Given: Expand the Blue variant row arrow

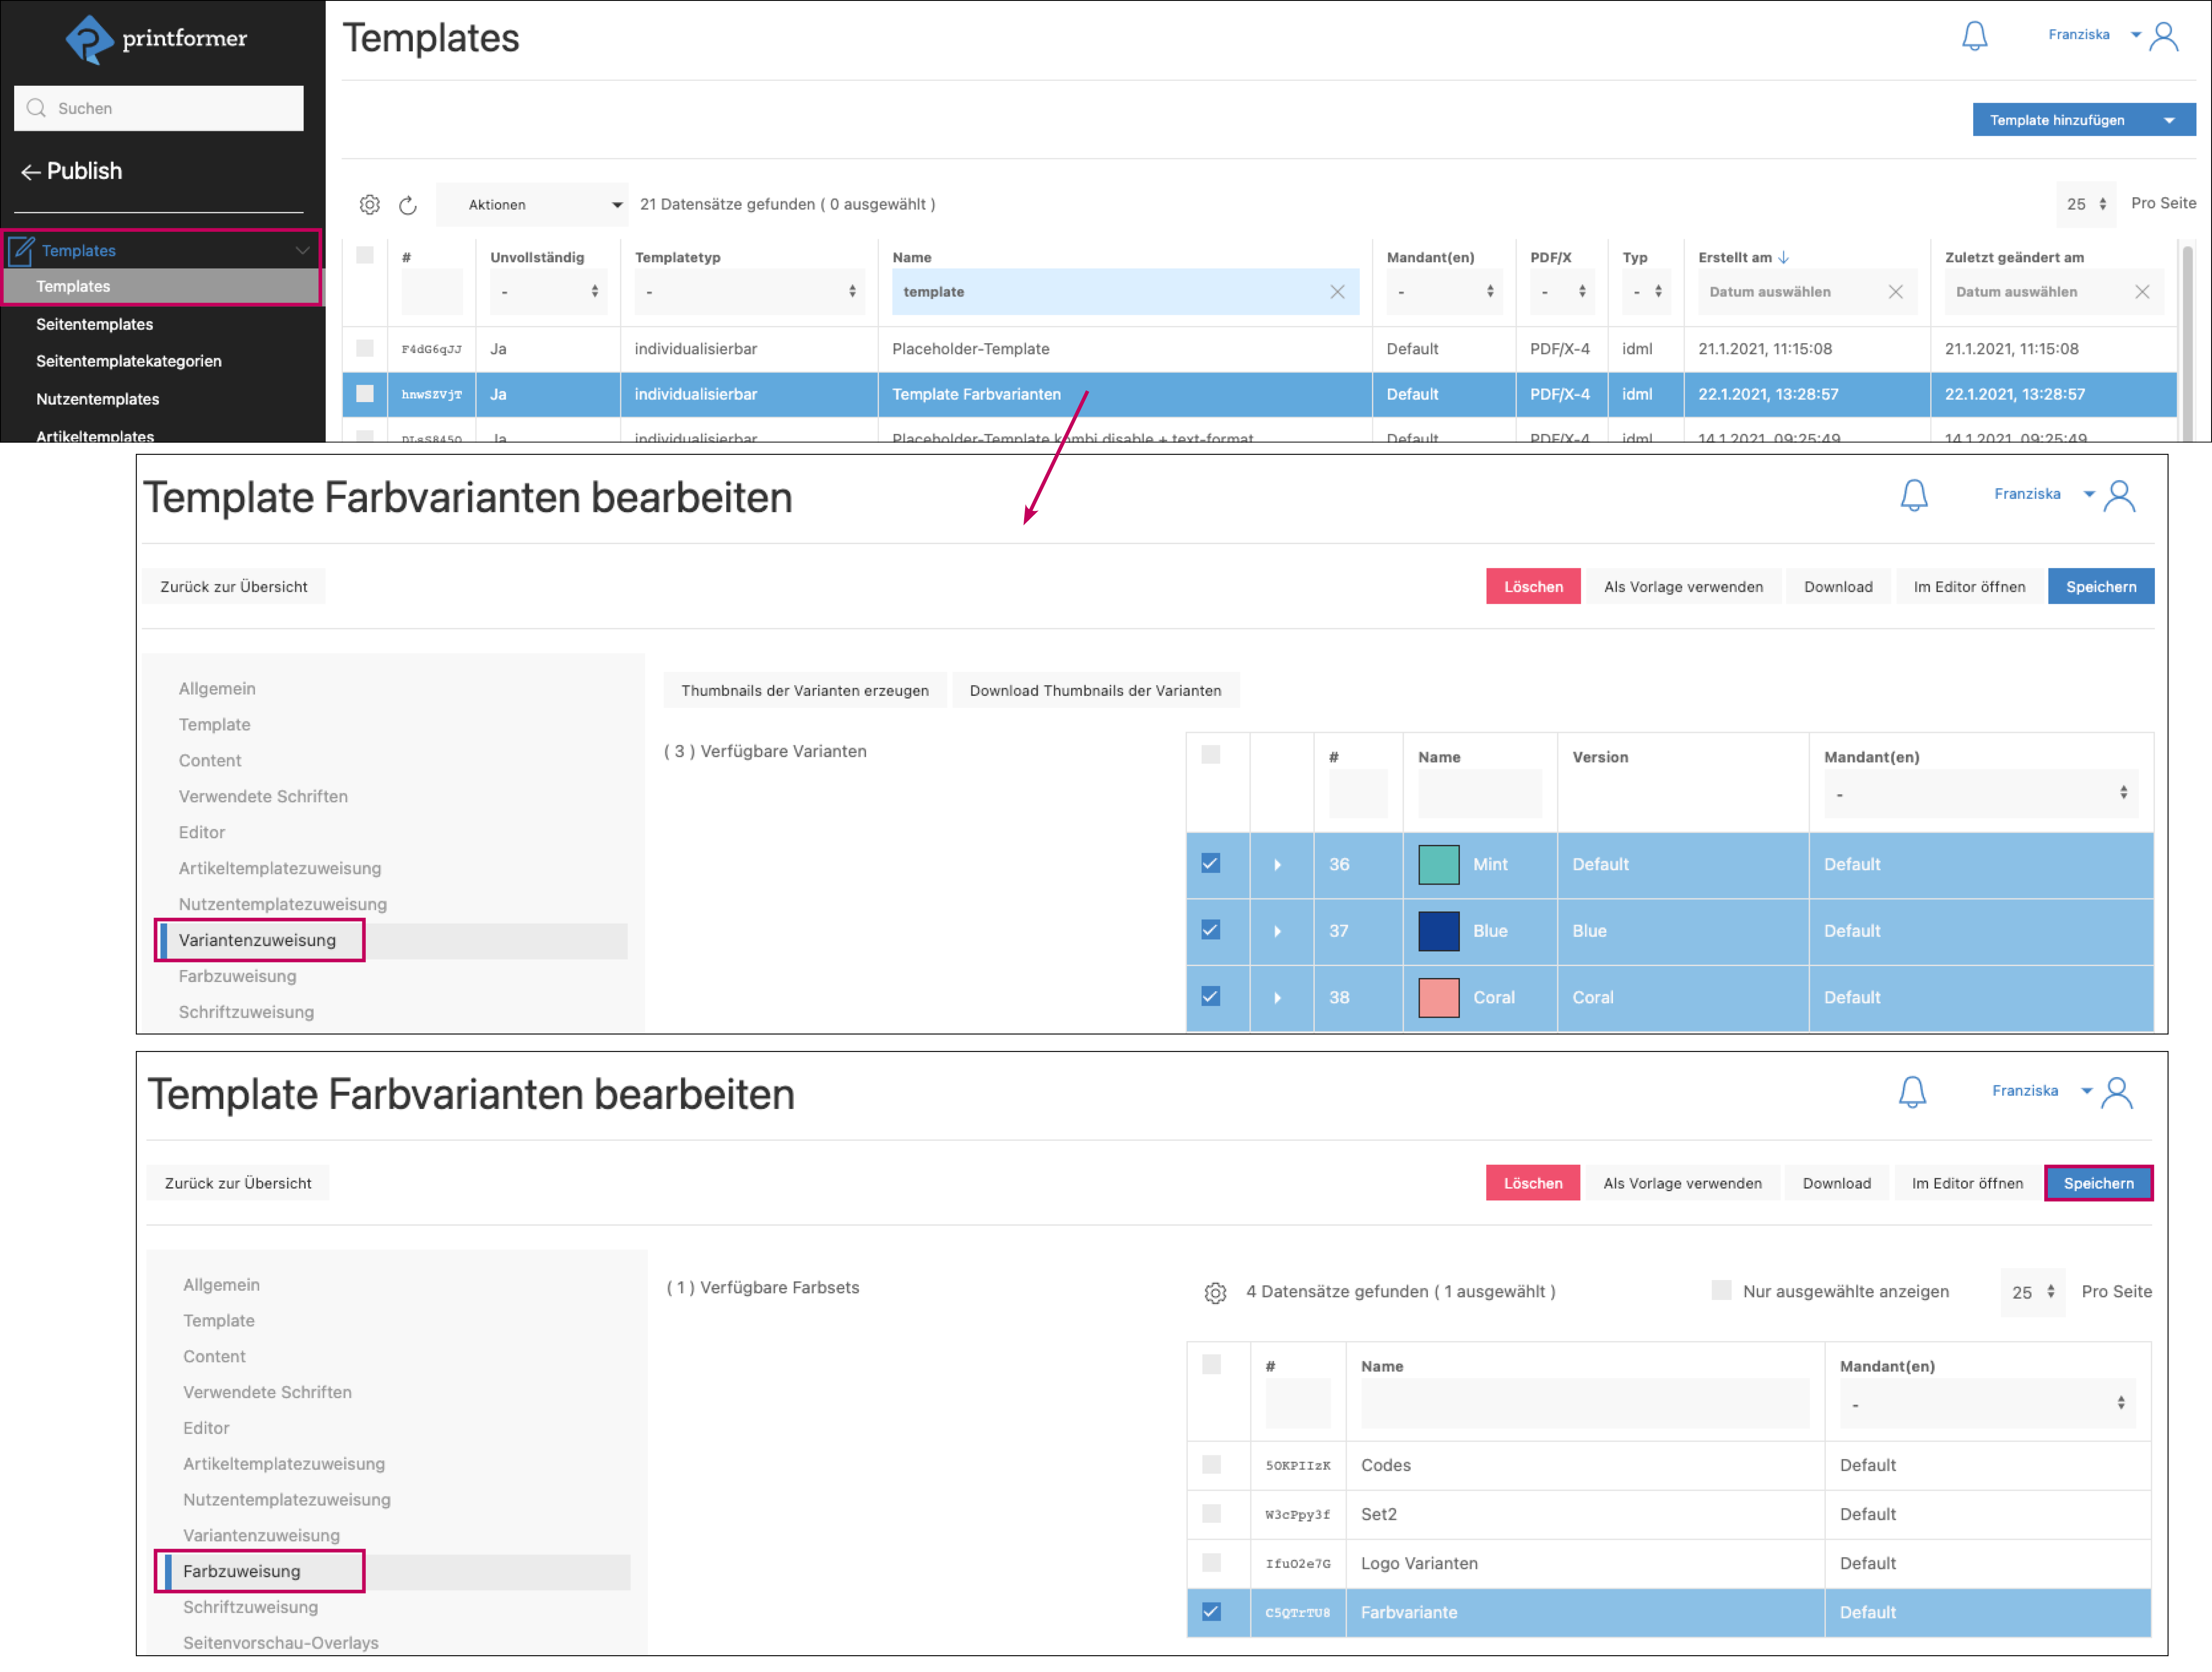Looking at the screenshot, I should pos(1277,931).
